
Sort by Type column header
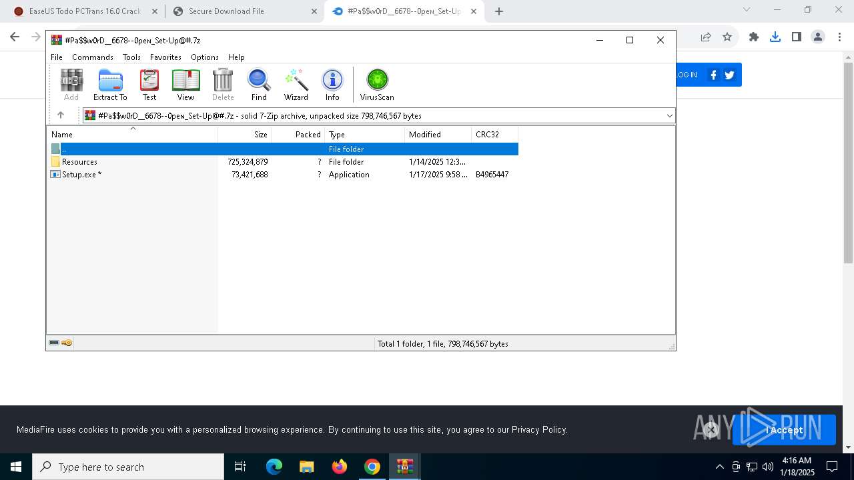pos(364,134)
